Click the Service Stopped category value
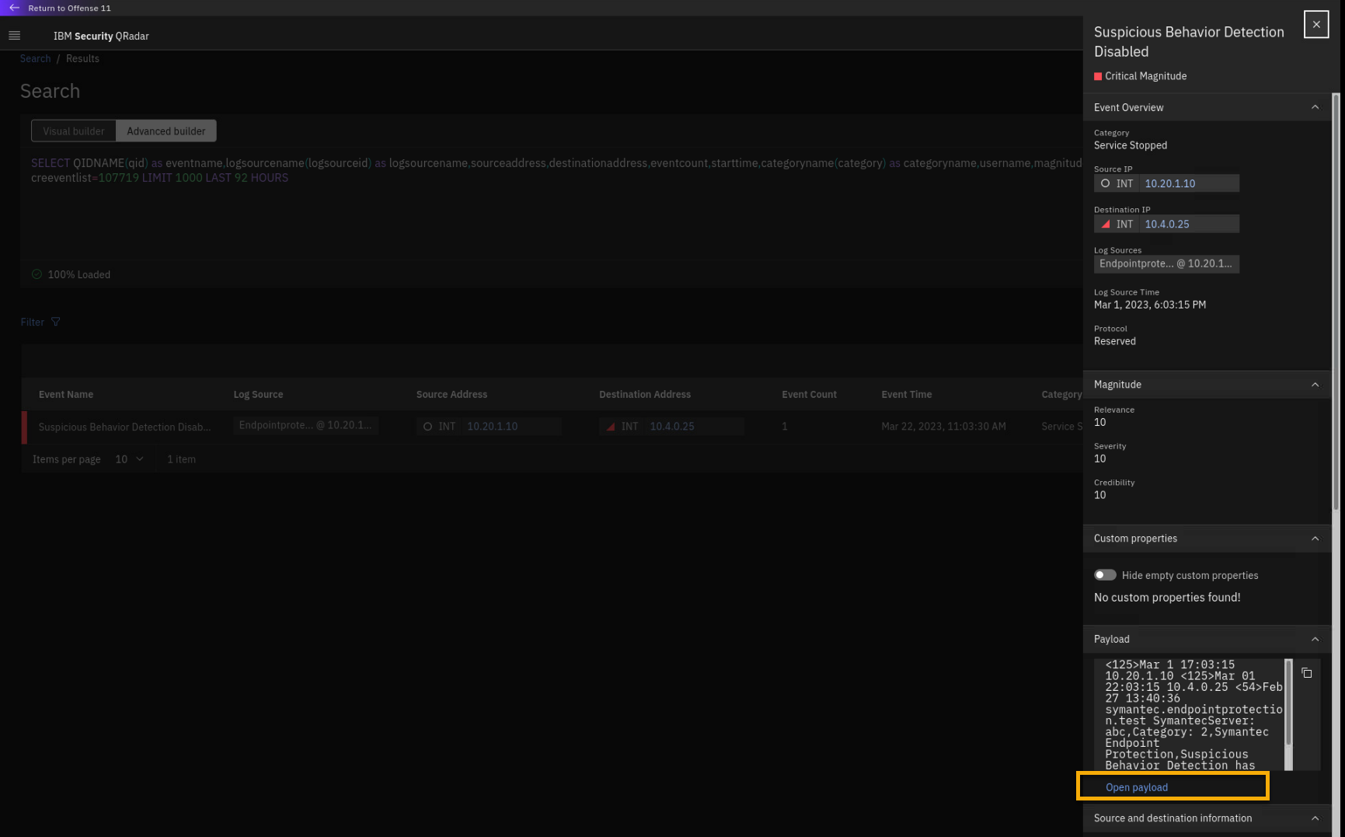Screen dimensions: 1345x837 (x=1130, y=145)
